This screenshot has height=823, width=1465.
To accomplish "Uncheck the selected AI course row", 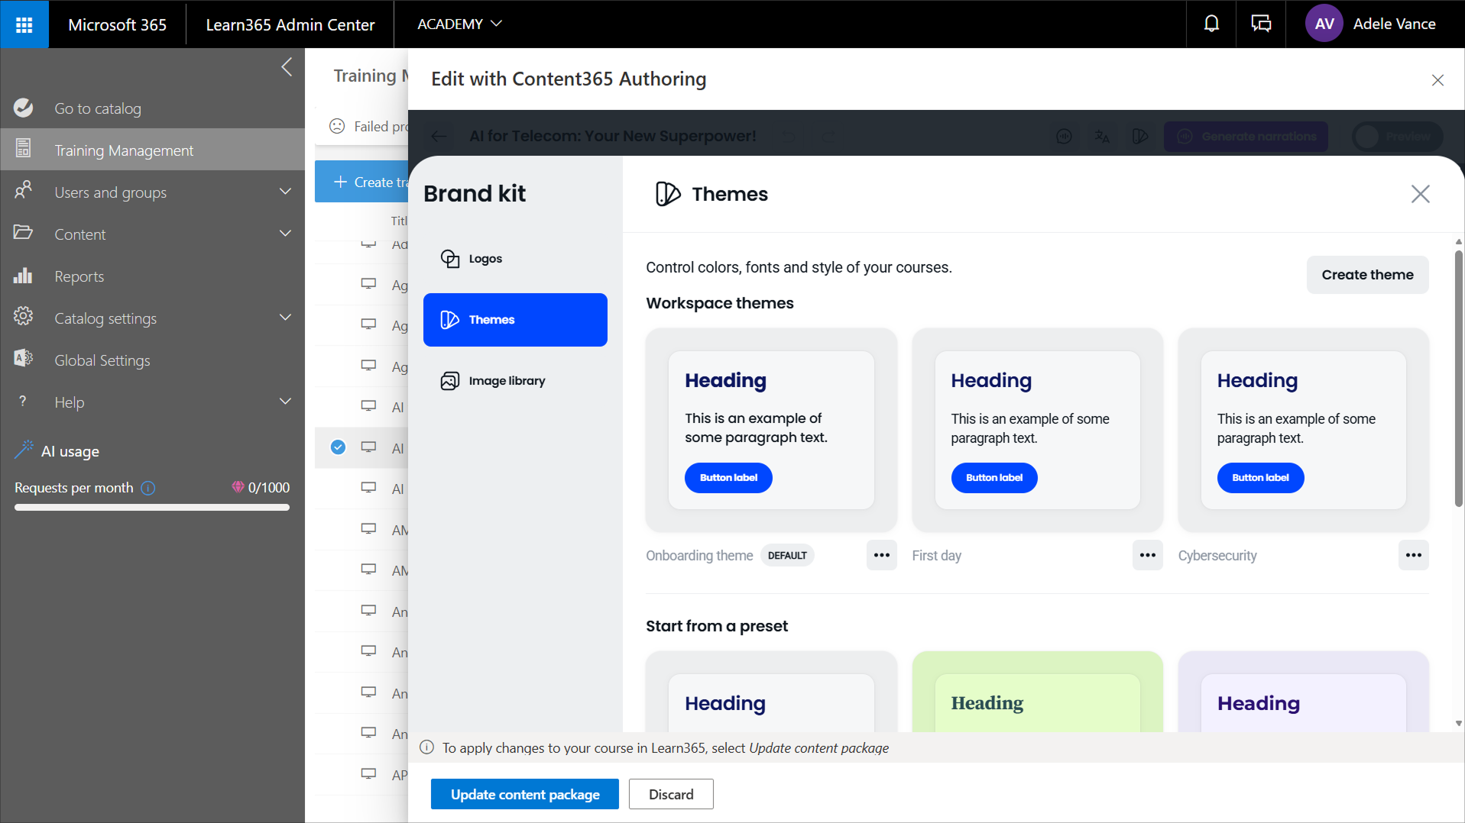I will pos(338,447).
